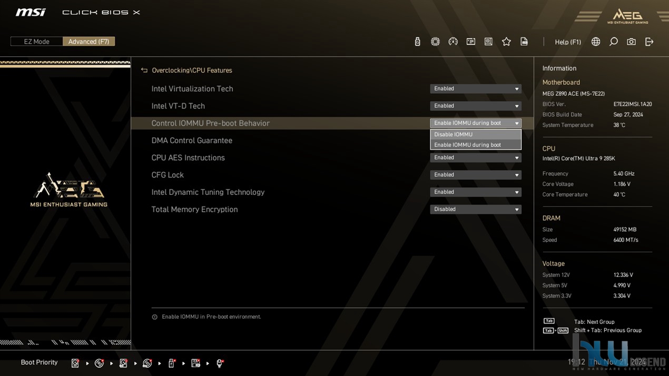Image resolution: width=669 pixels, height=376 pixels.
Task: Select CPU AES Instructions setting label
Action: [x=188, y=157]
